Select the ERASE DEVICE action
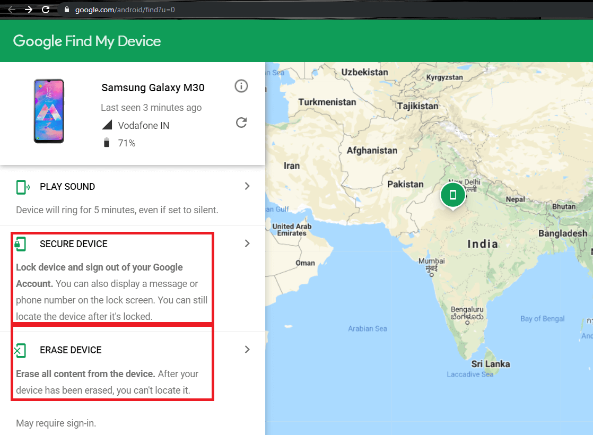The width and height of the screenshot is (593, 435). click(x=71, y=350)
